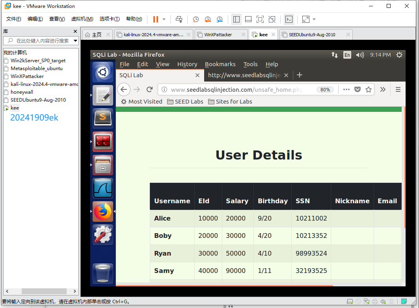
Task: Open the 查看(V) menu
Action: pyautogui.click(x=57, y=19)
